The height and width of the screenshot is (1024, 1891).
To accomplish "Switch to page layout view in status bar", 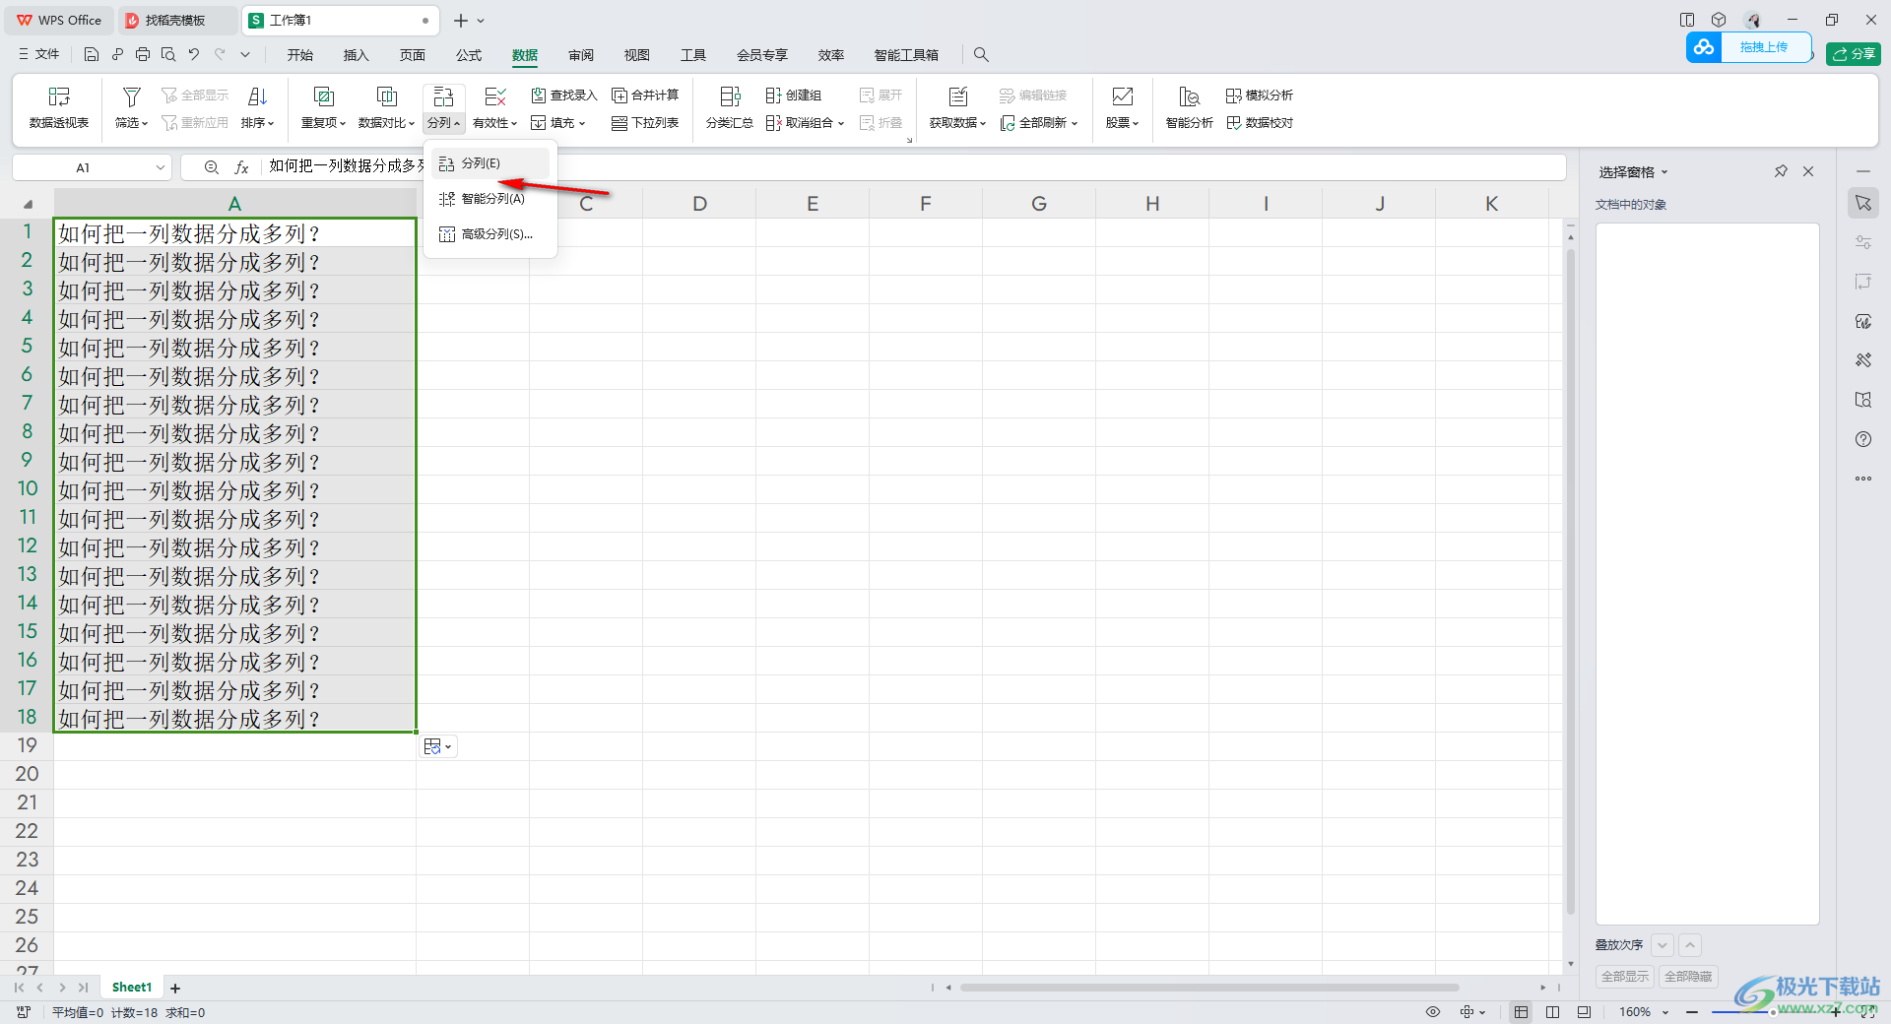I will pyautogui.click(x=1553, y=1012).
